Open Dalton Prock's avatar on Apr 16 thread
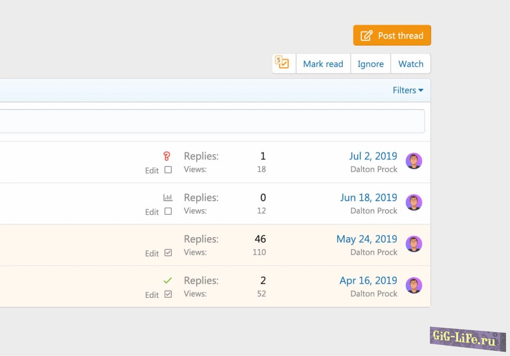510x356 pixels. (414, 286)
